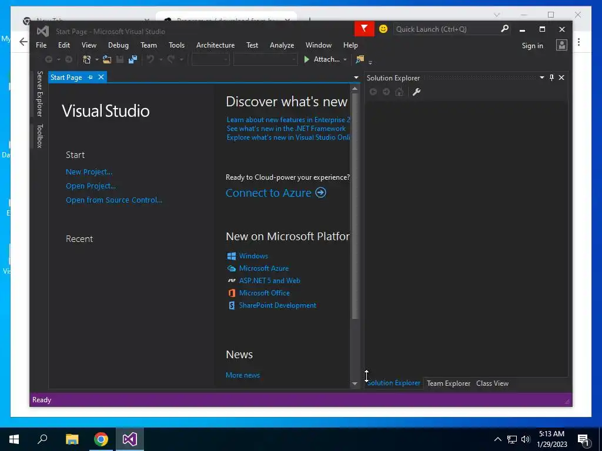Click the Solution Explorer Properties wrench icon

click(x=416, y=92)
